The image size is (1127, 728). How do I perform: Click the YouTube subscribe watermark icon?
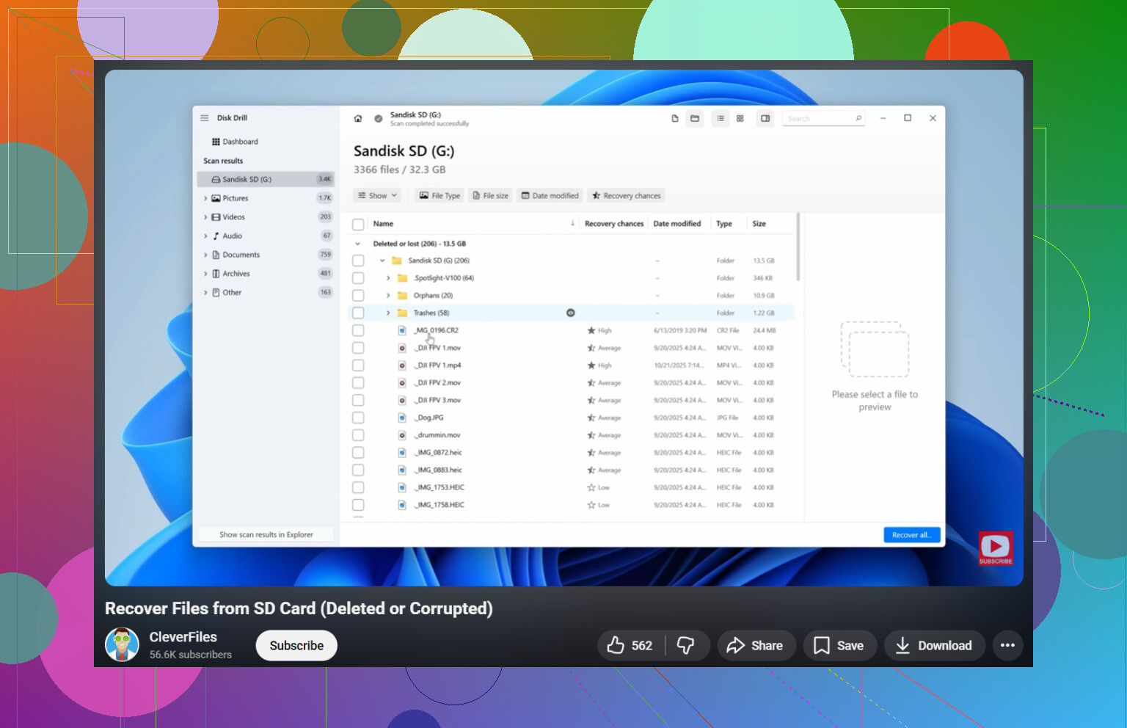click(x=996, y=548)
